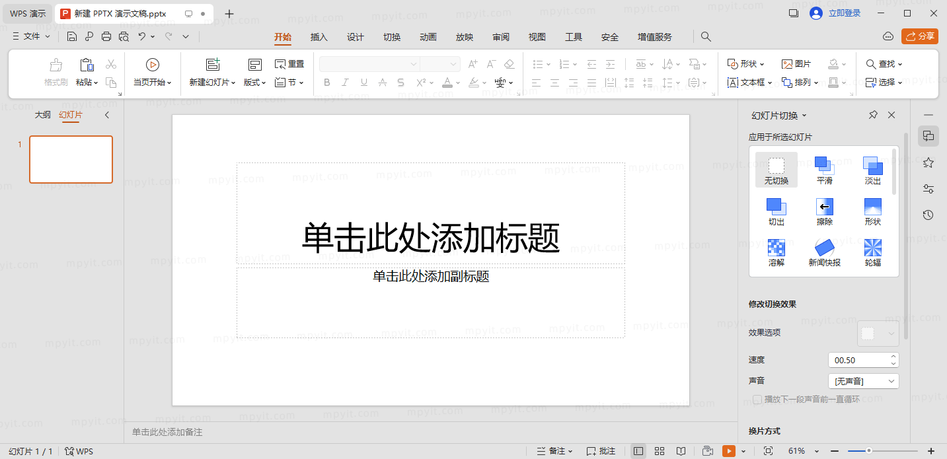Click the Decrease Font Size icon

pyautogui.click(x=491, y=64)
